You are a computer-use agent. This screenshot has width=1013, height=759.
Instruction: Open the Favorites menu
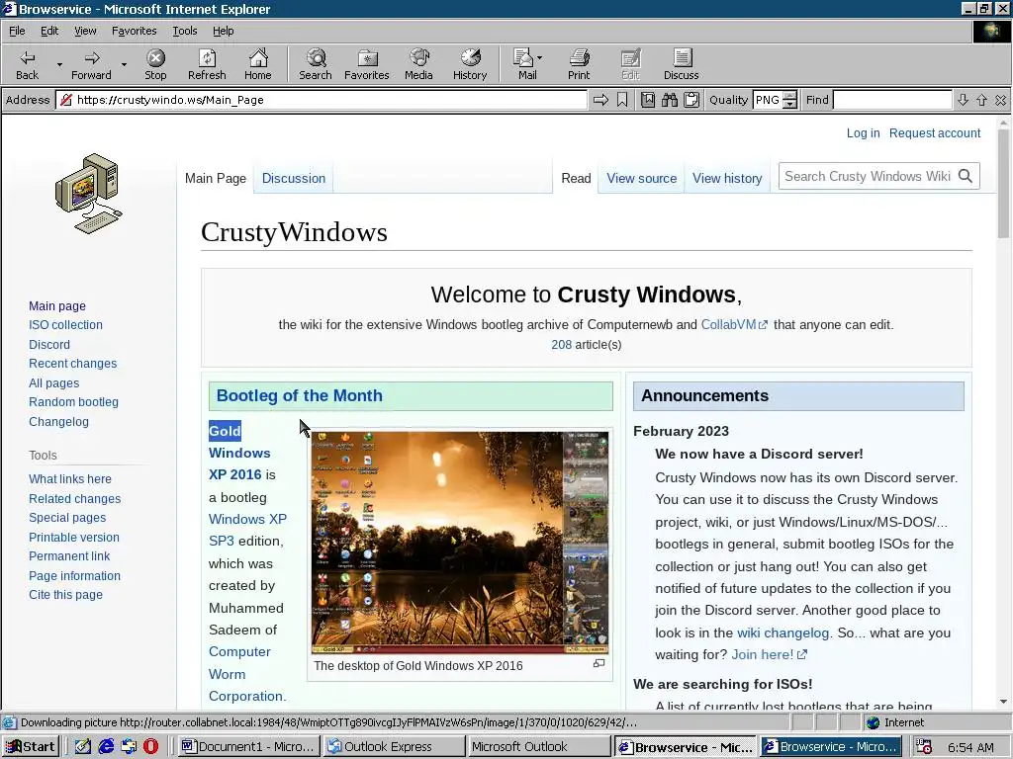click(134, 31)
